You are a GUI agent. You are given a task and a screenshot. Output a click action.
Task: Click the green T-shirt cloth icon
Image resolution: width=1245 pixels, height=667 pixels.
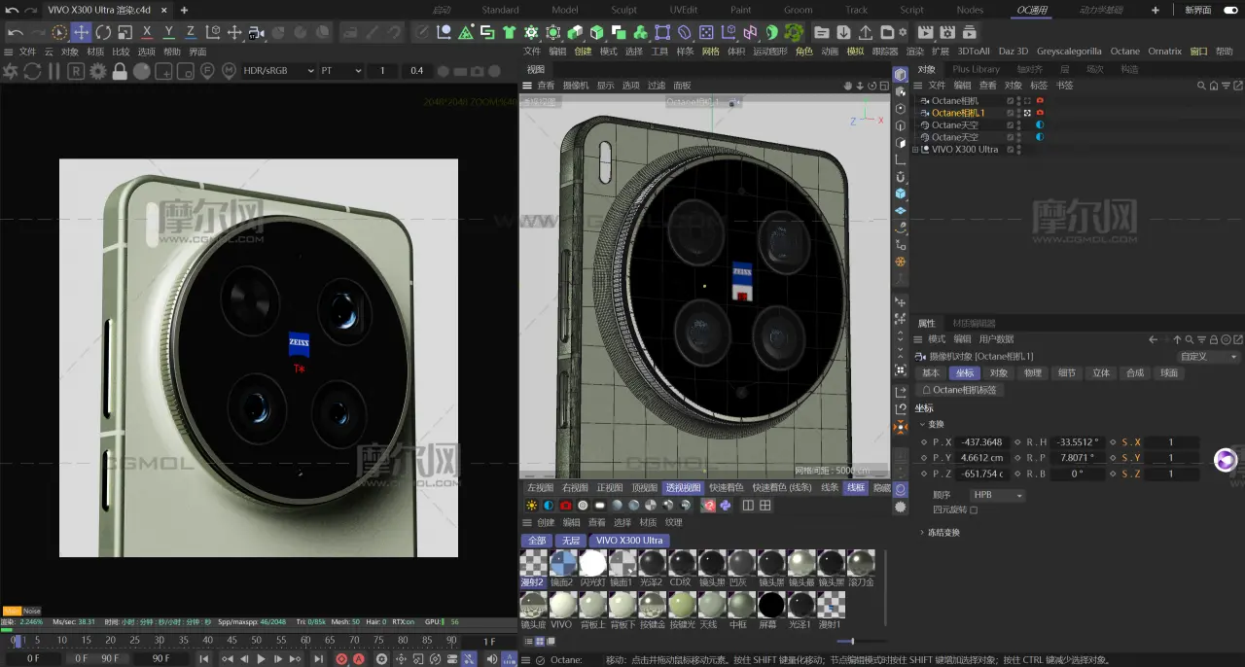coord(509,32)
